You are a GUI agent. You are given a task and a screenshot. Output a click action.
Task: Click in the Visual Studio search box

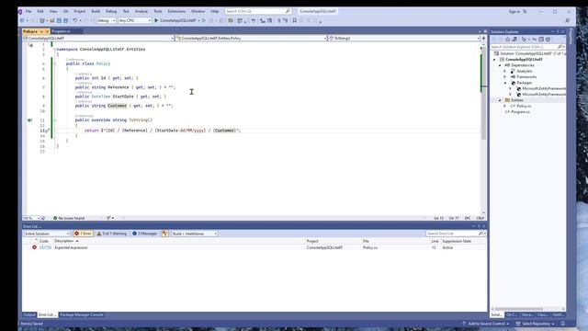[257, 11]
